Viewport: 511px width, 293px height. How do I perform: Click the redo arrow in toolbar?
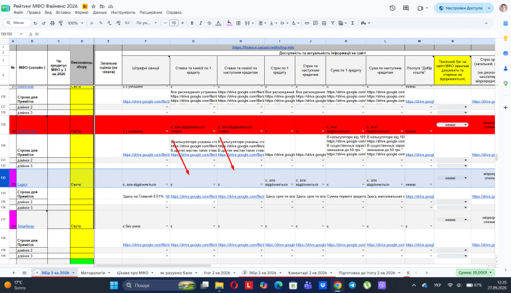click(44, 23)
